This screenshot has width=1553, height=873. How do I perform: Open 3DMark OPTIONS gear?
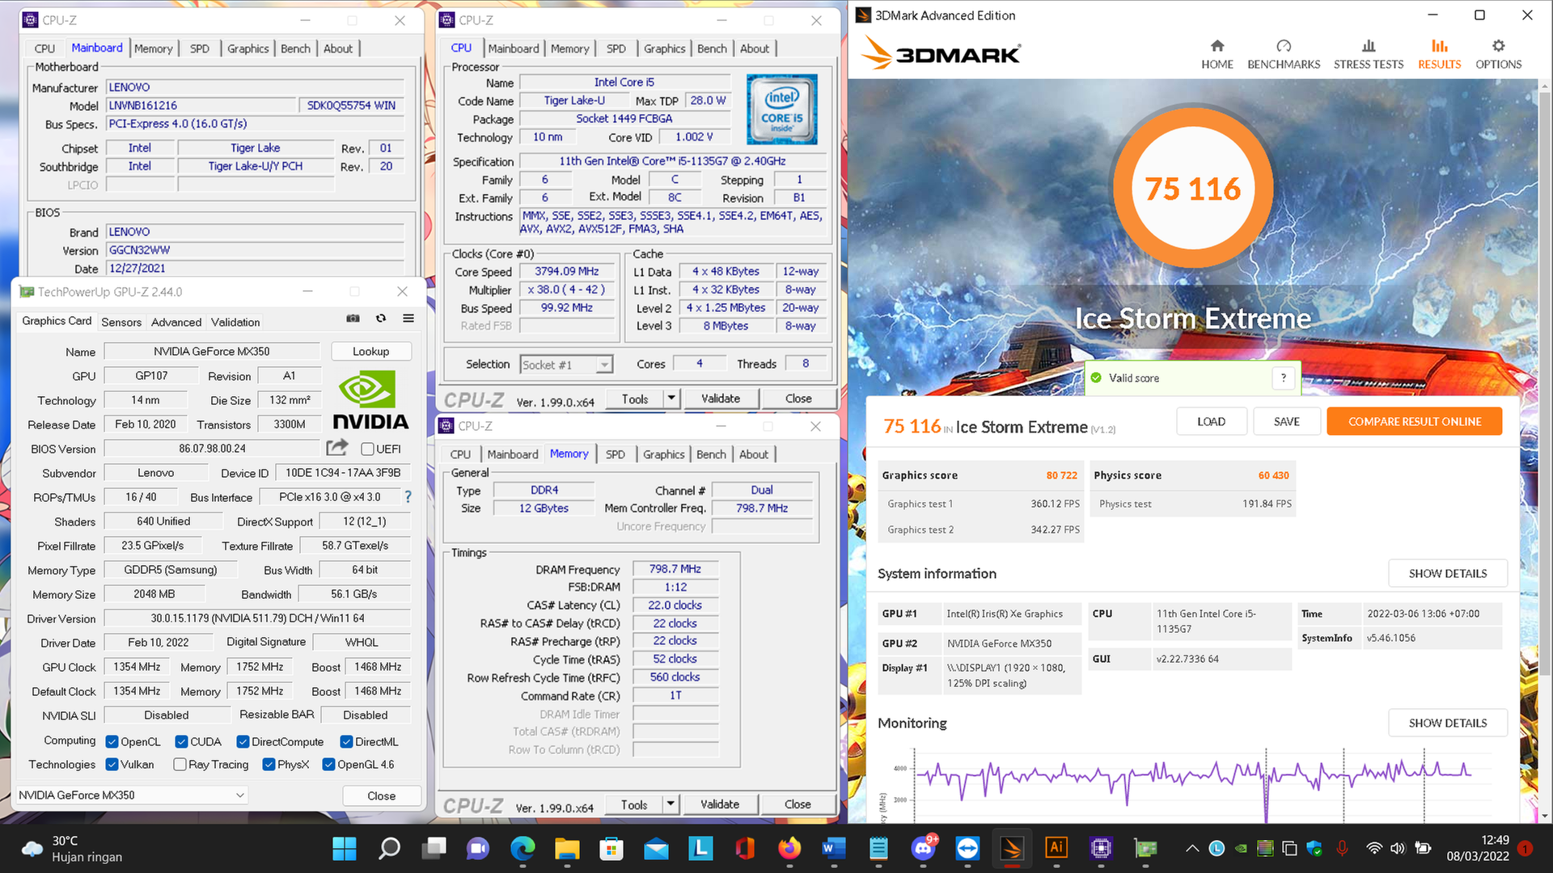tap(1498, 54)
